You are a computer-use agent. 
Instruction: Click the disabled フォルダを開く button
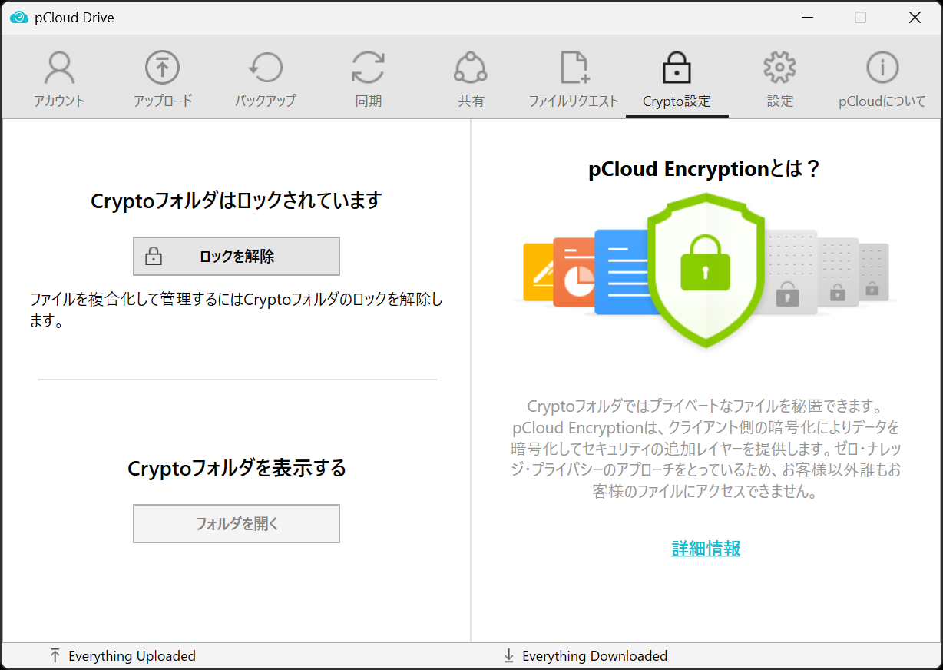click(x=237, y=524)
